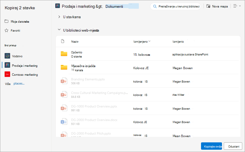The height and width of the screenshot is (152, 245).
Task: Open the Mjesečna izvješća folder icon
Action: pyautogui.click(x=64, y=67)
